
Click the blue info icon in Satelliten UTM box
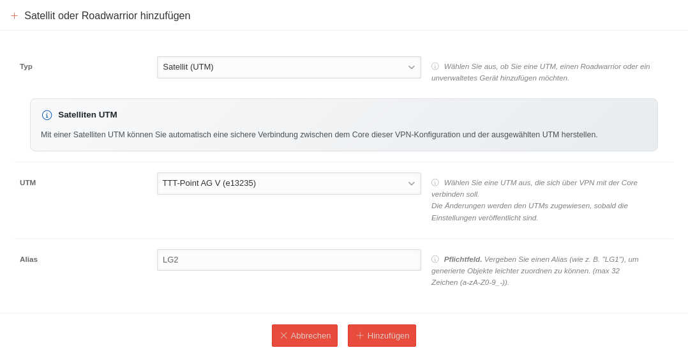point(47,115)
